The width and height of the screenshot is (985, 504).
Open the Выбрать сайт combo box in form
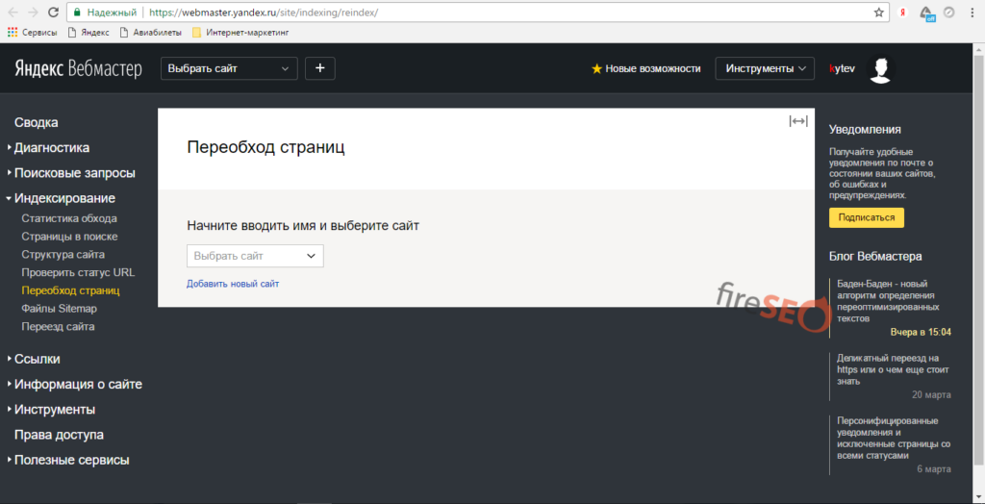click(x=255, y=256)
